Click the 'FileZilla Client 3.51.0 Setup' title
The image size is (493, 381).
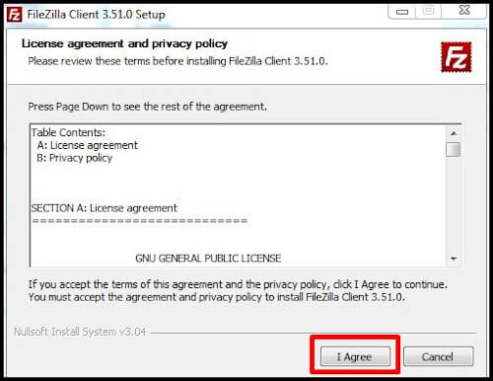click(x=96, y=15)
